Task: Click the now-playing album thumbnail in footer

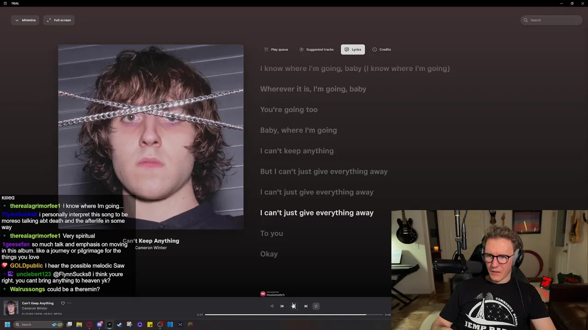Action: click(x=11, y=308)
